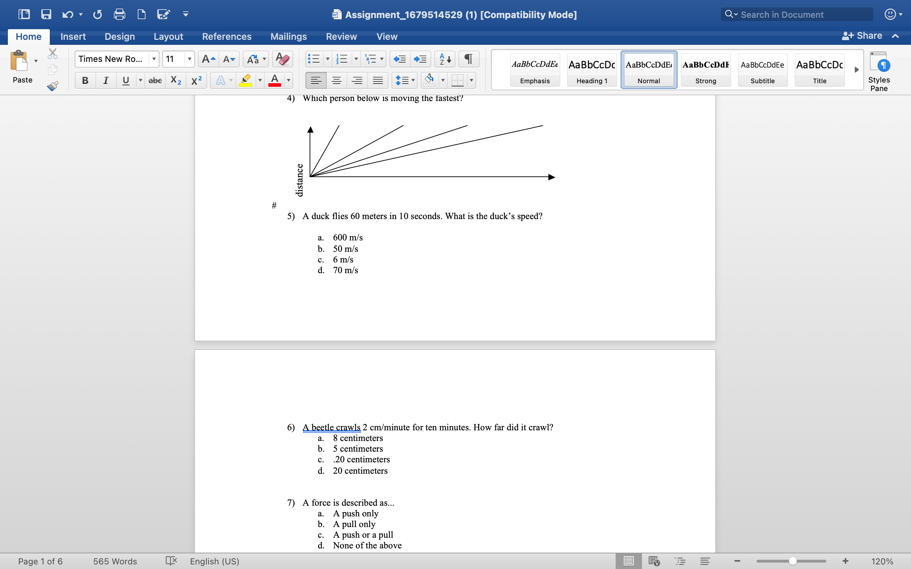Print the document from the toolbar
Viewport: 911px width, 569px height.
[x=120, y=14]
